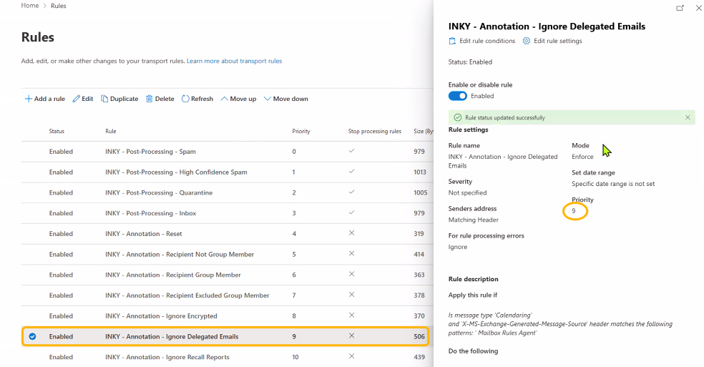Click the Move up chevron icon
The width and height of the screenshot is (704, 367).
[225, 99]
